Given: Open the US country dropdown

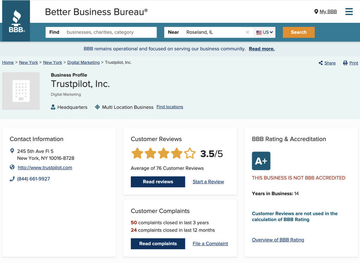Looking at the screenshot, I should coord(264,32).
